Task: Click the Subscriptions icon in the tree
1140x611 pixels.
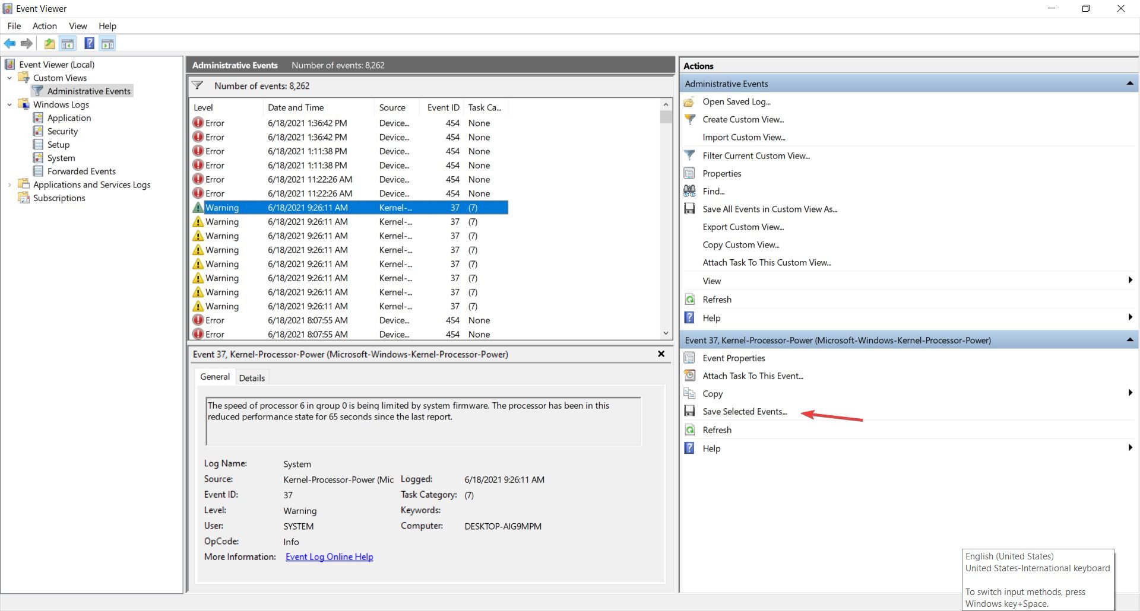Action: point(24,198)
